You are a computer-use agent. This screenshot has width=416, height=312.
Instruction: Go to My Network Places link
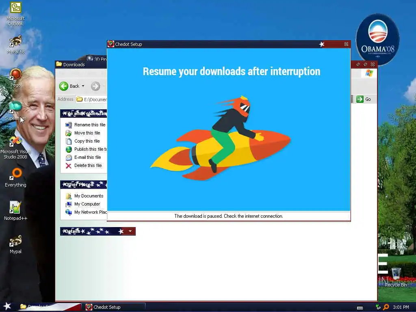point(91,212)
